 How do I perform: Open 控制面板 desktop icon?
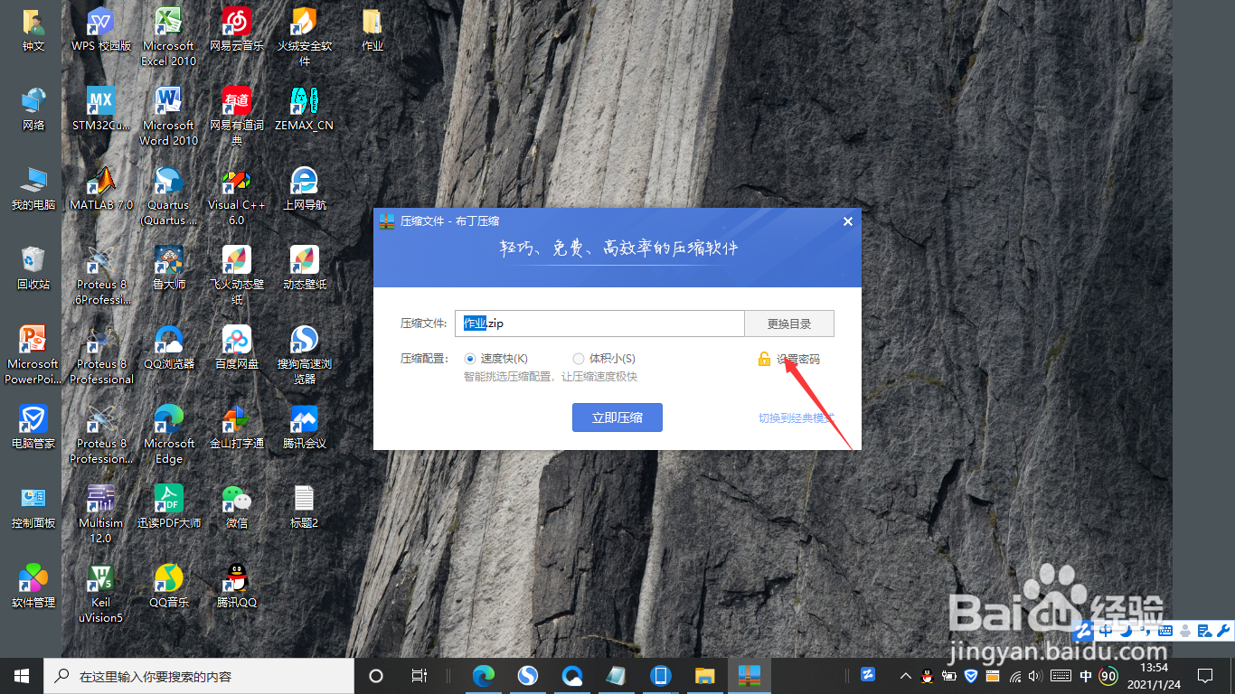pyautogui.click(x=33, y=506)
